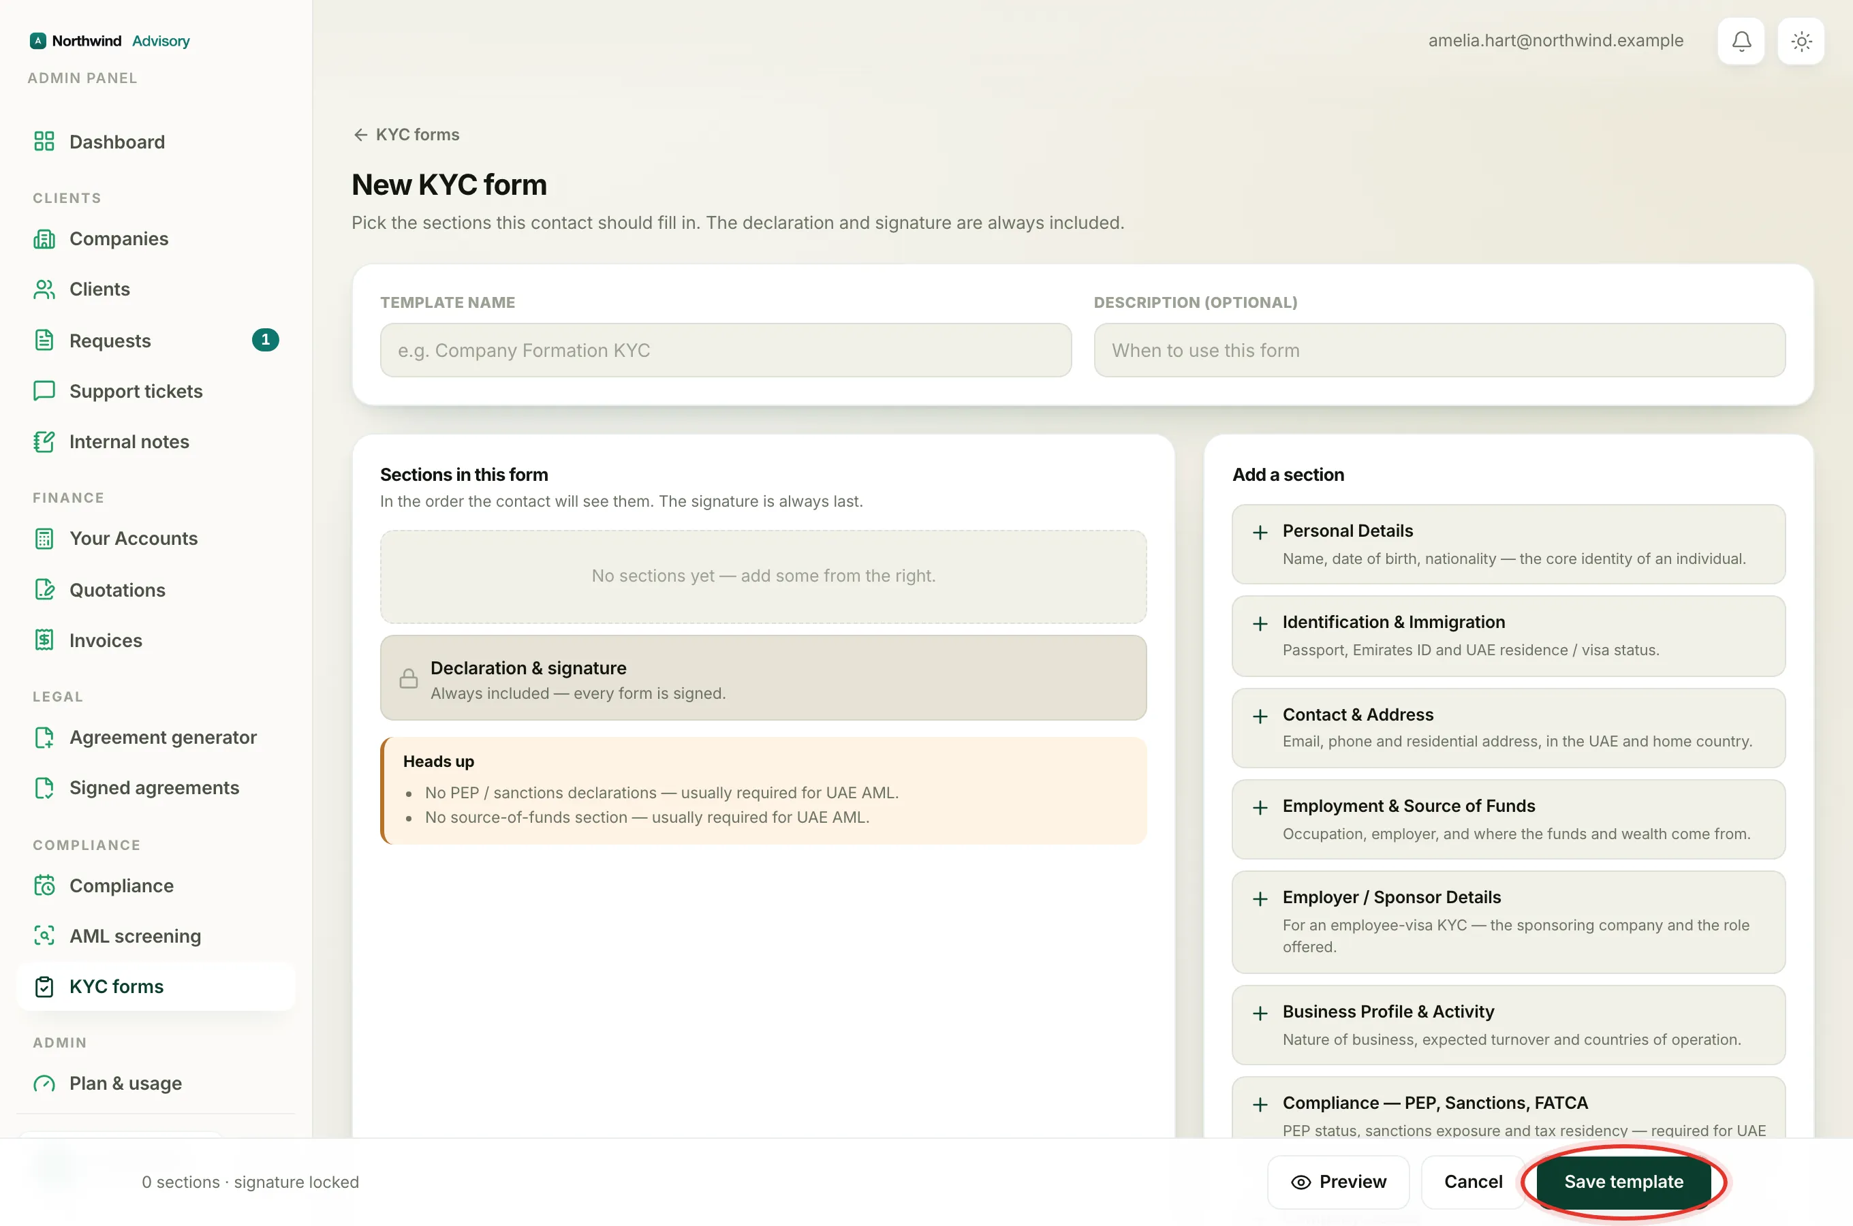The width and height of the screenshot is (1853, 1226).
Task: Click the Cancel button
Action: pos(1473,1182)
